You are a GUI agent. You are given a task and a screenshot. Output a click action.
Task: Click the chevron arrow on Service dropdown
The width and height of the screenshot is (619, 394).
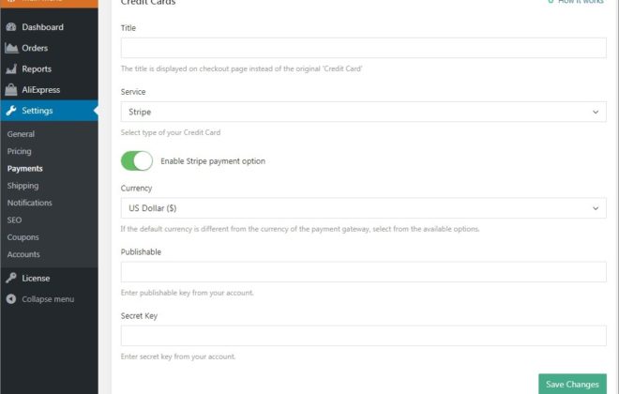pyautogui.click(x=596, y=113)
